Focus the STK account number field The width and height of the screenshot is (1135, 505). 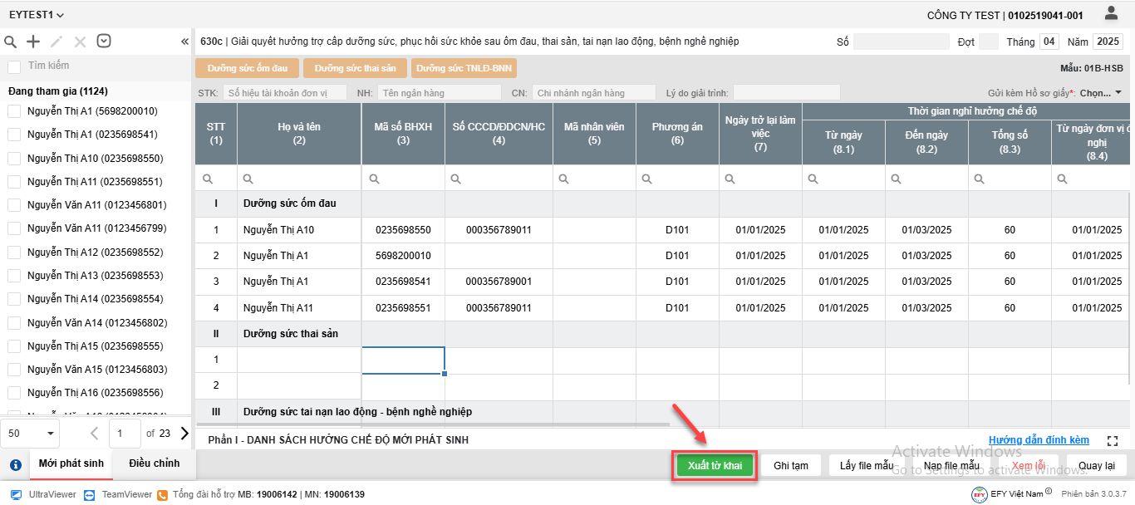coord(285,93)
